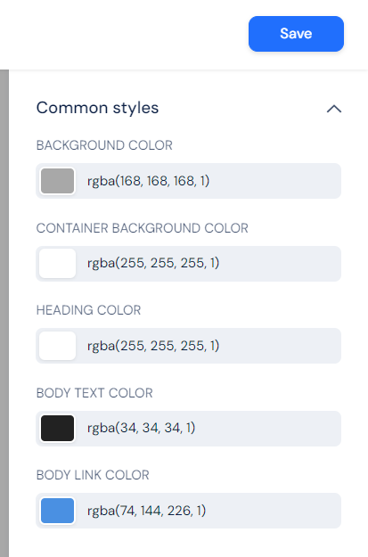Open the Container Background Color swatch
The width and height of the screenshot is (368, 557).
pyautogui.click(x=58, y=263)
